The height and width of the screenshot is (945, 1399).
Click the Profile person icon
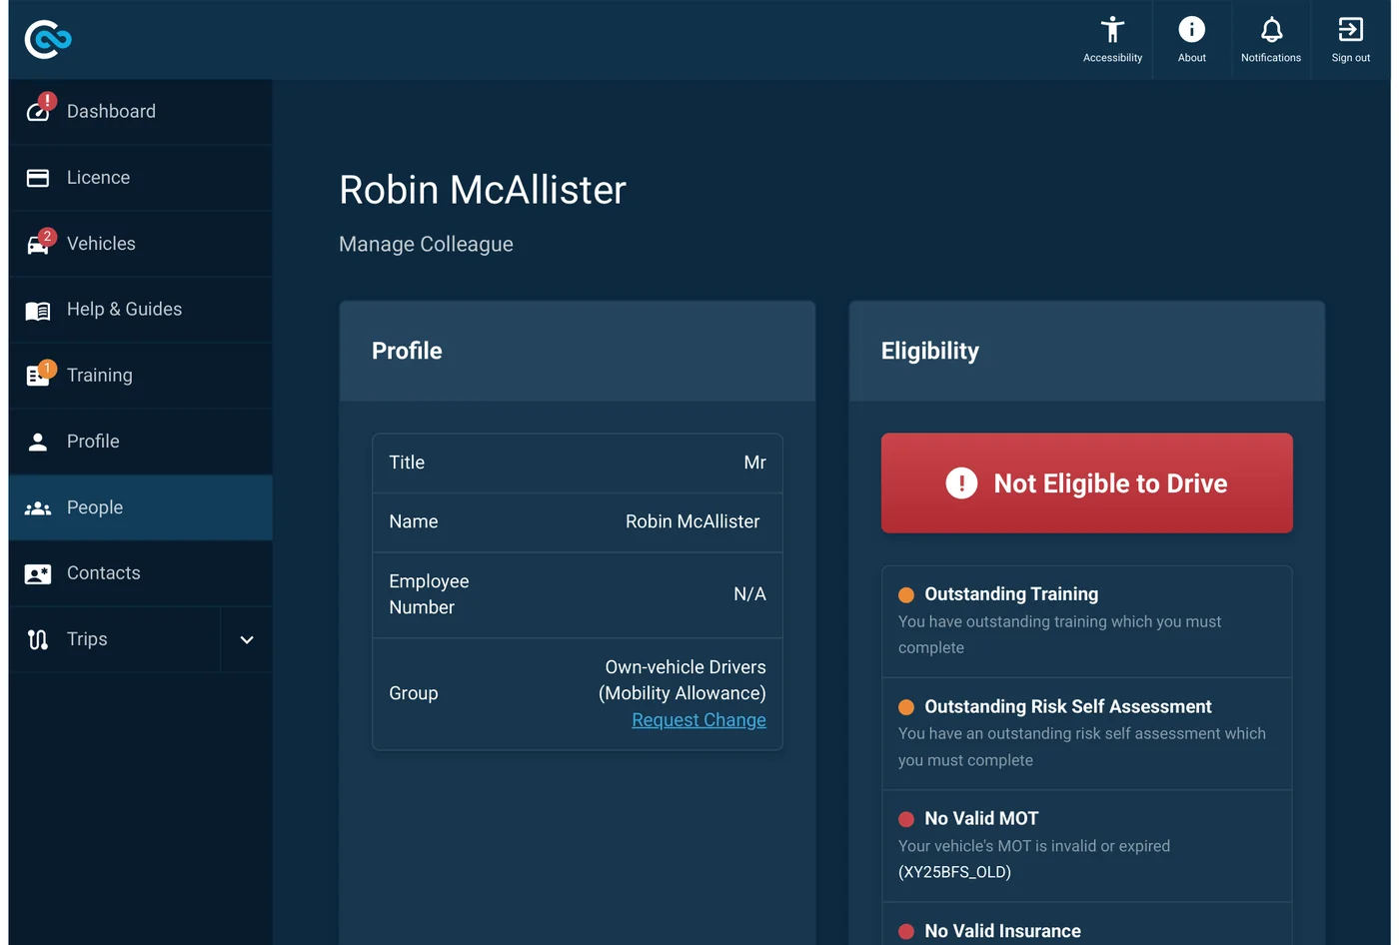(38, 442)
